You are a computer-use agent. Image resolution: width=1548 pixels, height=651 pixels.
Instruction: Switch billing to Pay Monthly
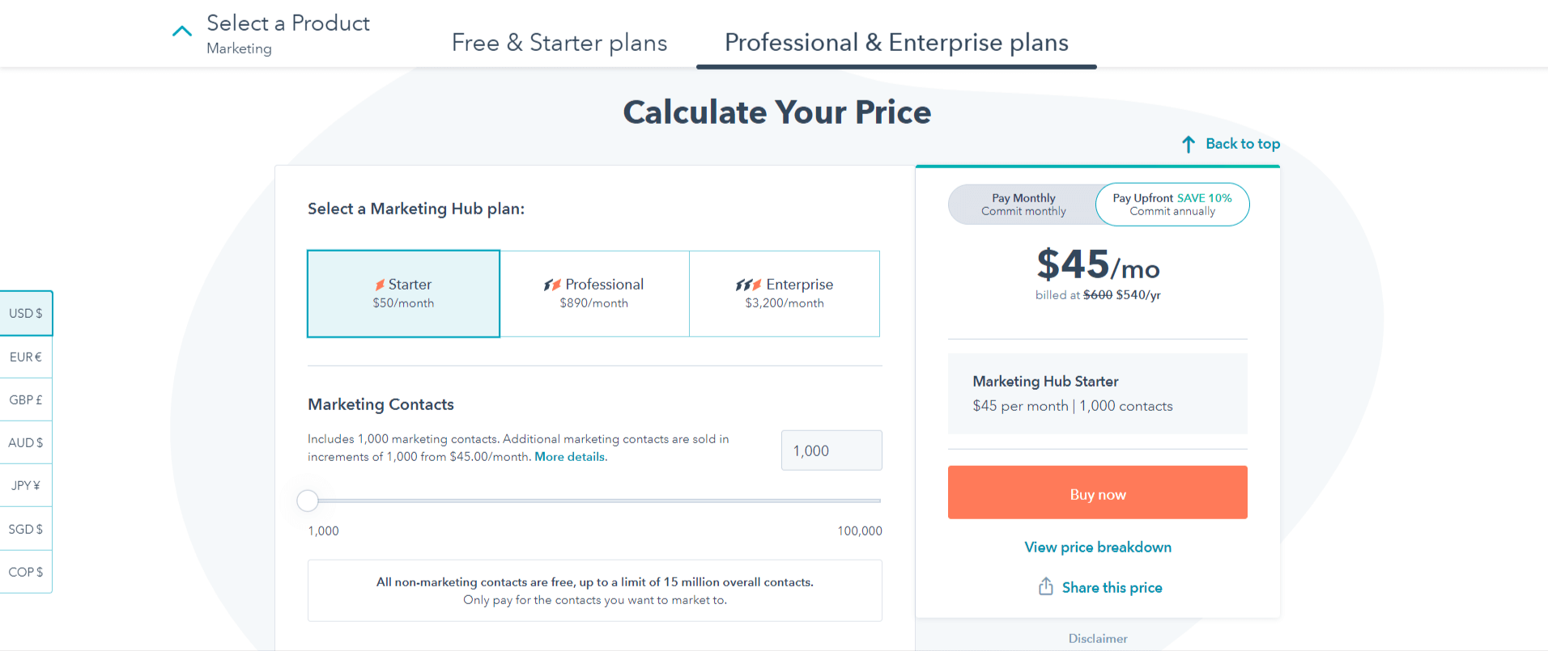1023,204
